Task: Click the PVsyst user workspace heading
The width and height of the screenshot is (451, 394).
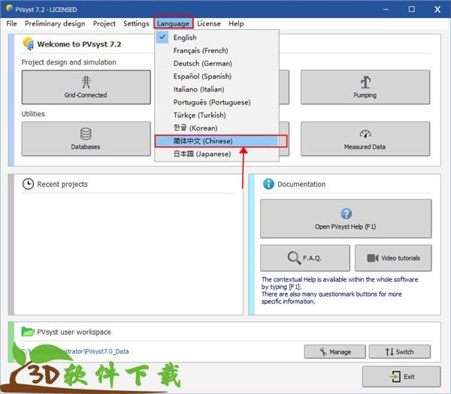Action: 74,332
